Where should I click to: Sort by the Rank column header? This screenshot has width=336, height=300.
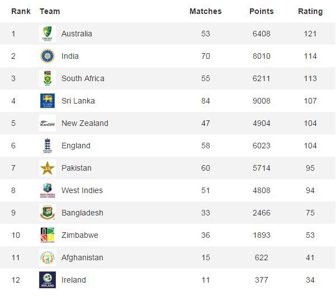(x=21, y=11)
